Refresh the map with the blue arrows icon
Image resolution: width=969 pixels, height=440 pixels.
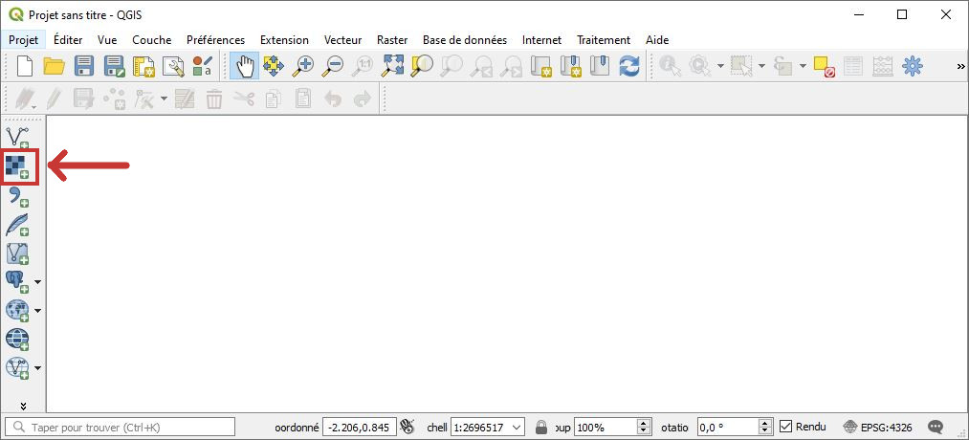click(628, 66)
